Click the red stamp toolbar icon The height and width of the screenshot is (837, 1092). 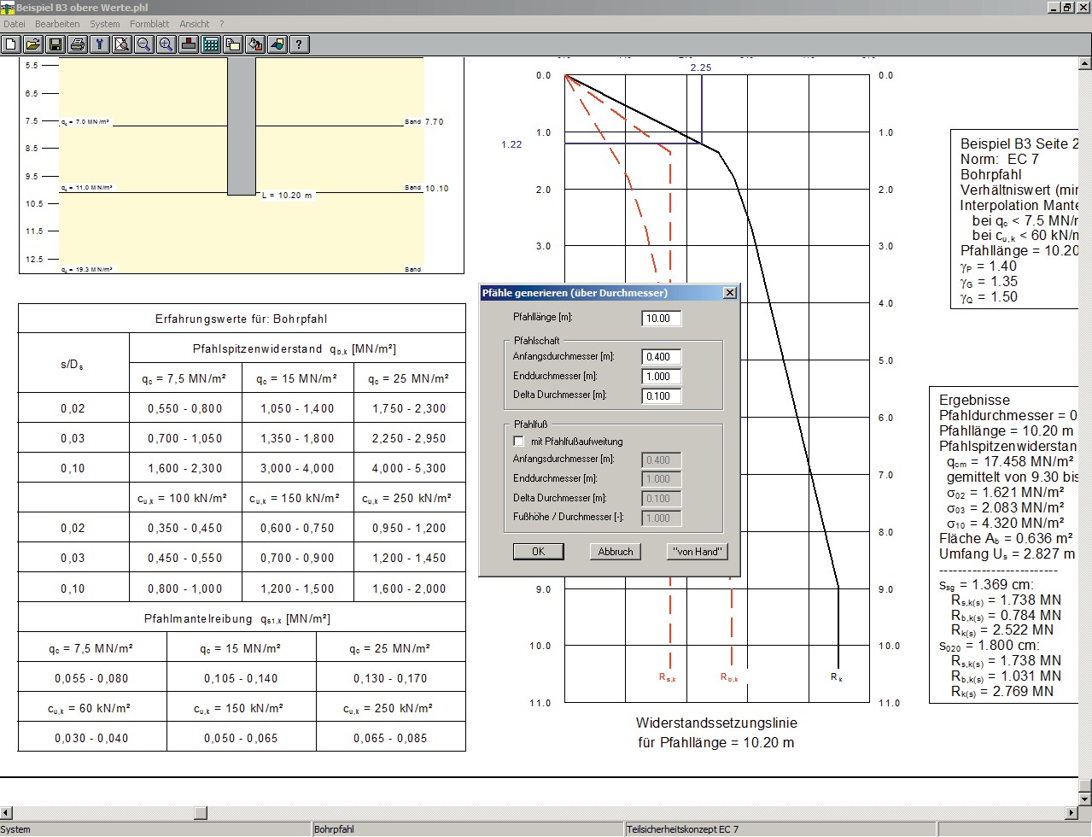pos(189,44)
